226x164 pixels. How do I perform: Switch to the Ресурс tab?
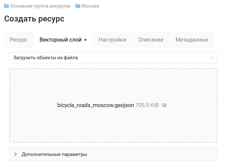pos(19,40)
